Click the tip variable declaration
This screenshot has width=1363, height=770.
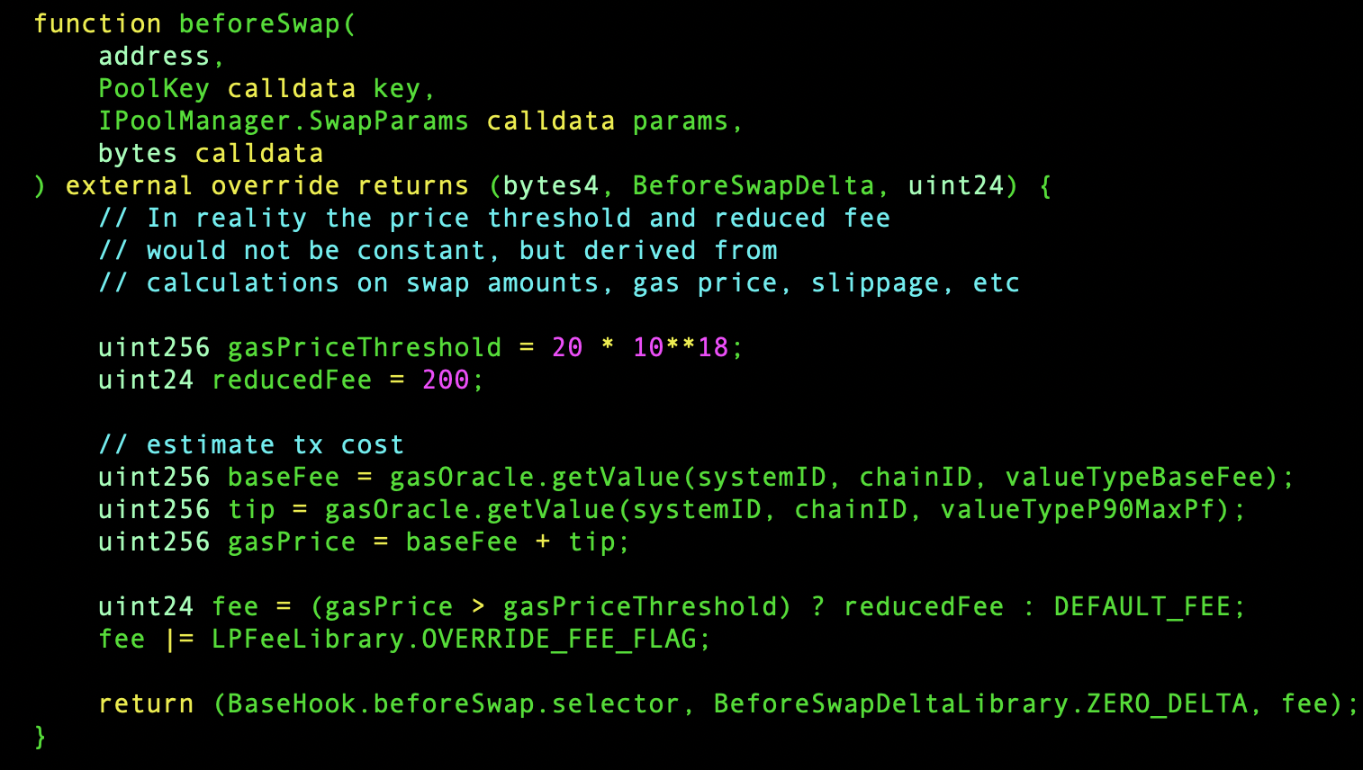click(x=251, y=510)
